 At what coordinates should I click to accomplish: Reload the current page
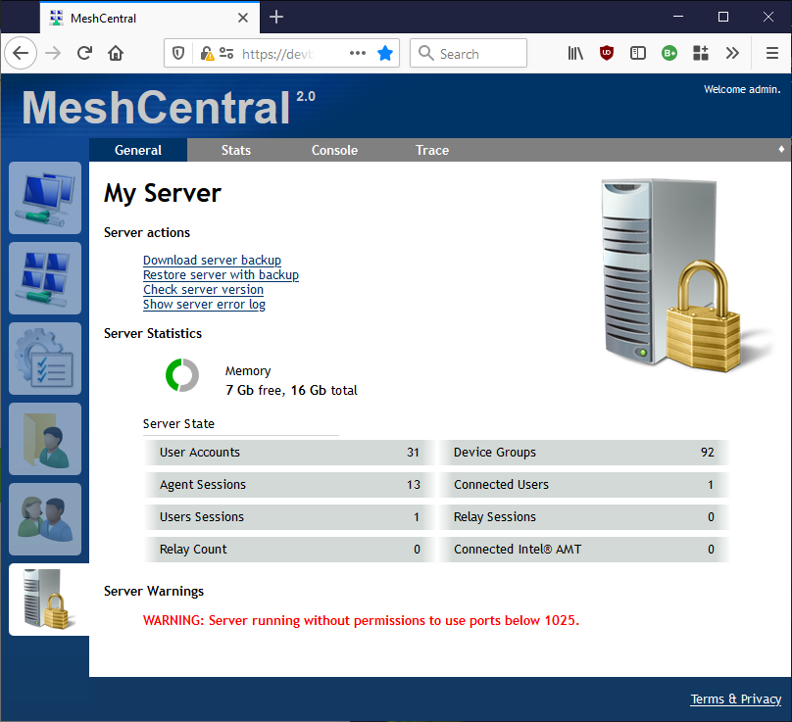tap(84, 53)
